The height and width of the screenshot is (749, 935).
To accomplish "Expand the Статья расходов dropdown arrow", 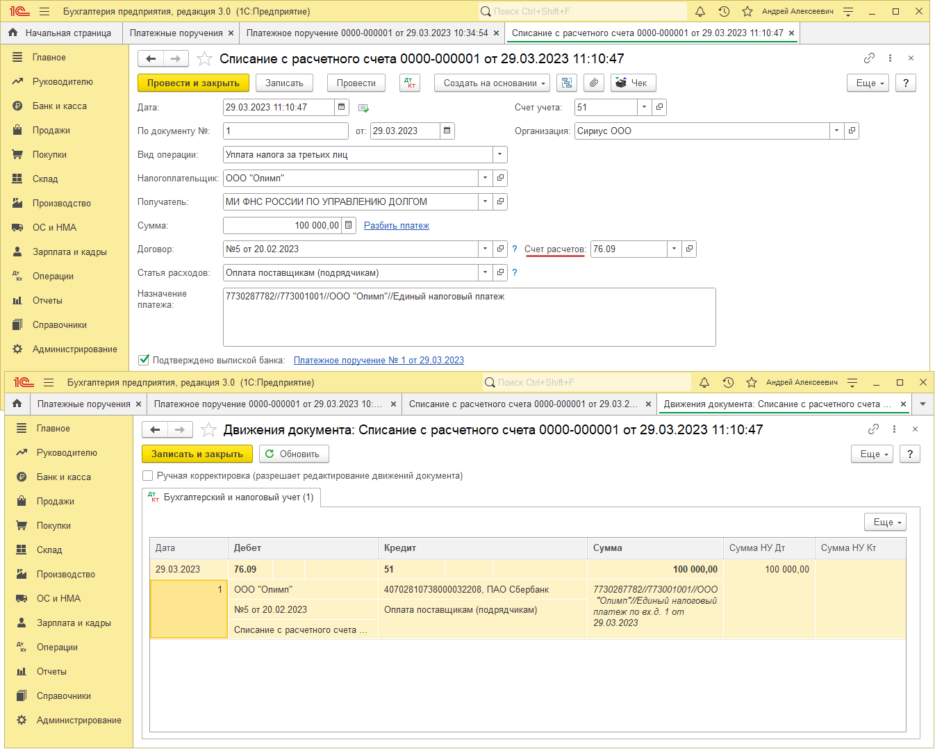I will (486, 272).
